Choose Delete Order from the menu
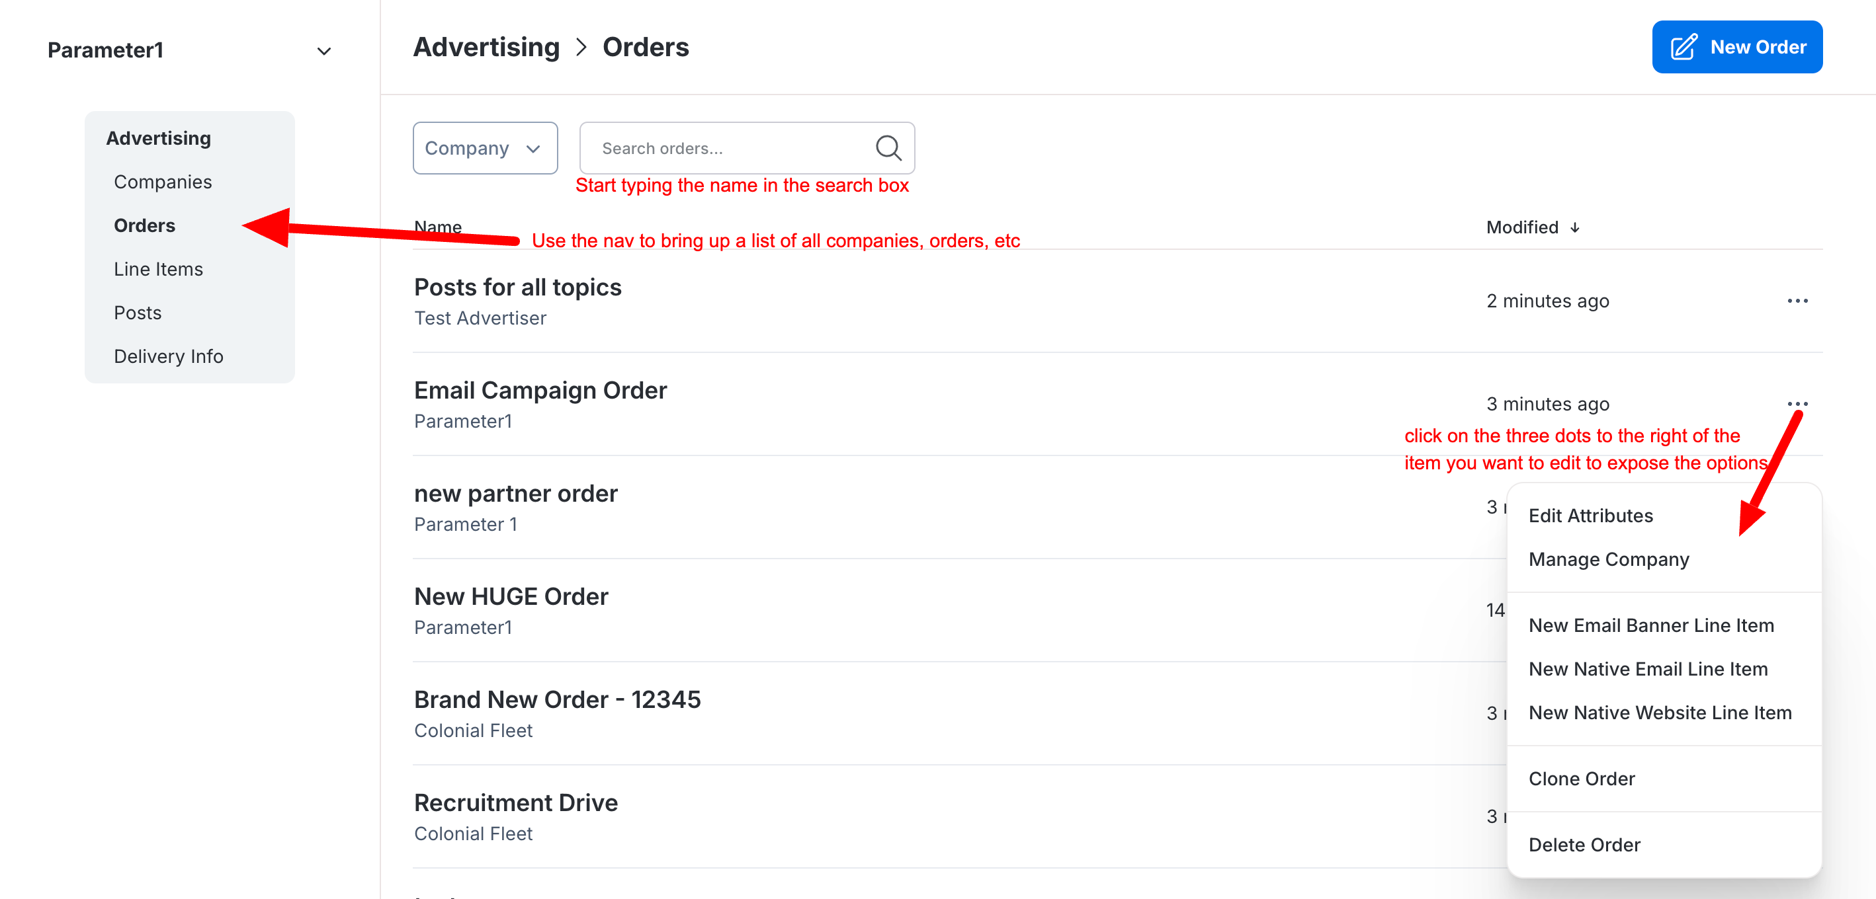This screenshot has height=899, width=1876. point(1584,844)
